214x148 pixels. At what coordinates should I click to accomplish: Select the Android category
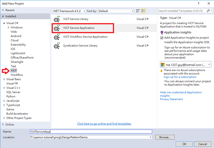click(x=16, y=36)
